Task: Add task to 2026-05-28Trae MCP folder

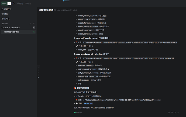Action: tap(34, 28)
